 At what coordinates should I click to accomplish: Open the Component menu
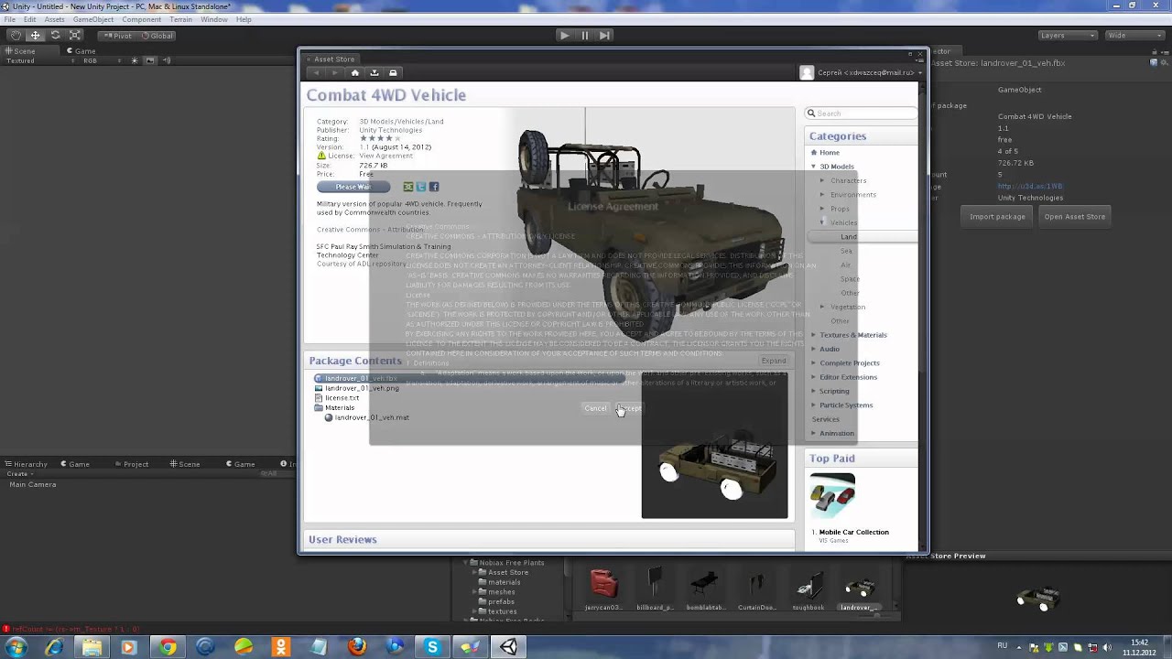pos(141,19)
